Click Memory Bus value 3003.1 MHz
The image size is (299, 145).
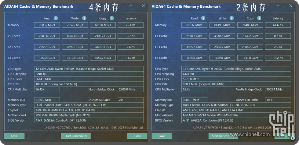[x=194, y=100]
